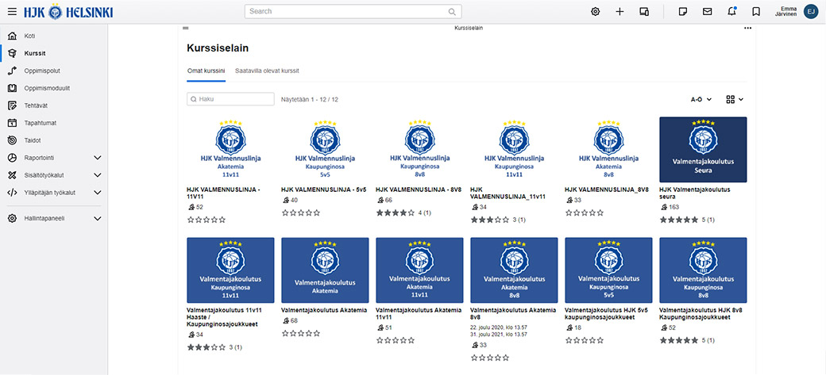Click the Koti home icon
This screenshot has width=826, height=375.
tap(12, 36)
